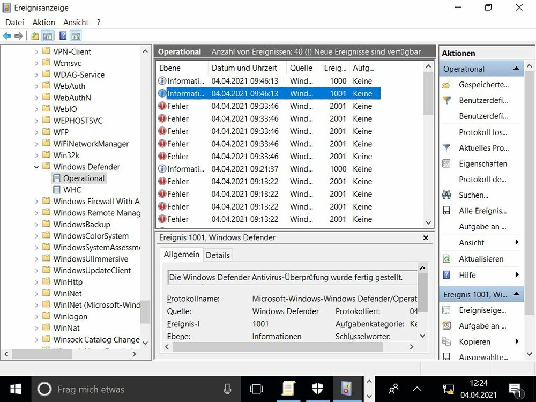
Task: Open the Ansicht submenu in Aktionen
Action: 516,243
